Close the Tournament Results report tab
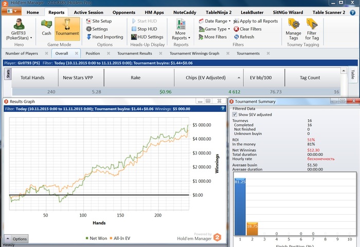 pyautogui.click(x=160, y=53)
